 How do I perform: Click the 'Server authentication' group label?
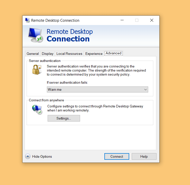(x=45, y=61)
